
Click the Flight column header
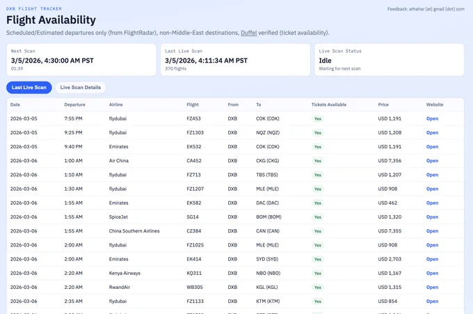tap(193, 104)
